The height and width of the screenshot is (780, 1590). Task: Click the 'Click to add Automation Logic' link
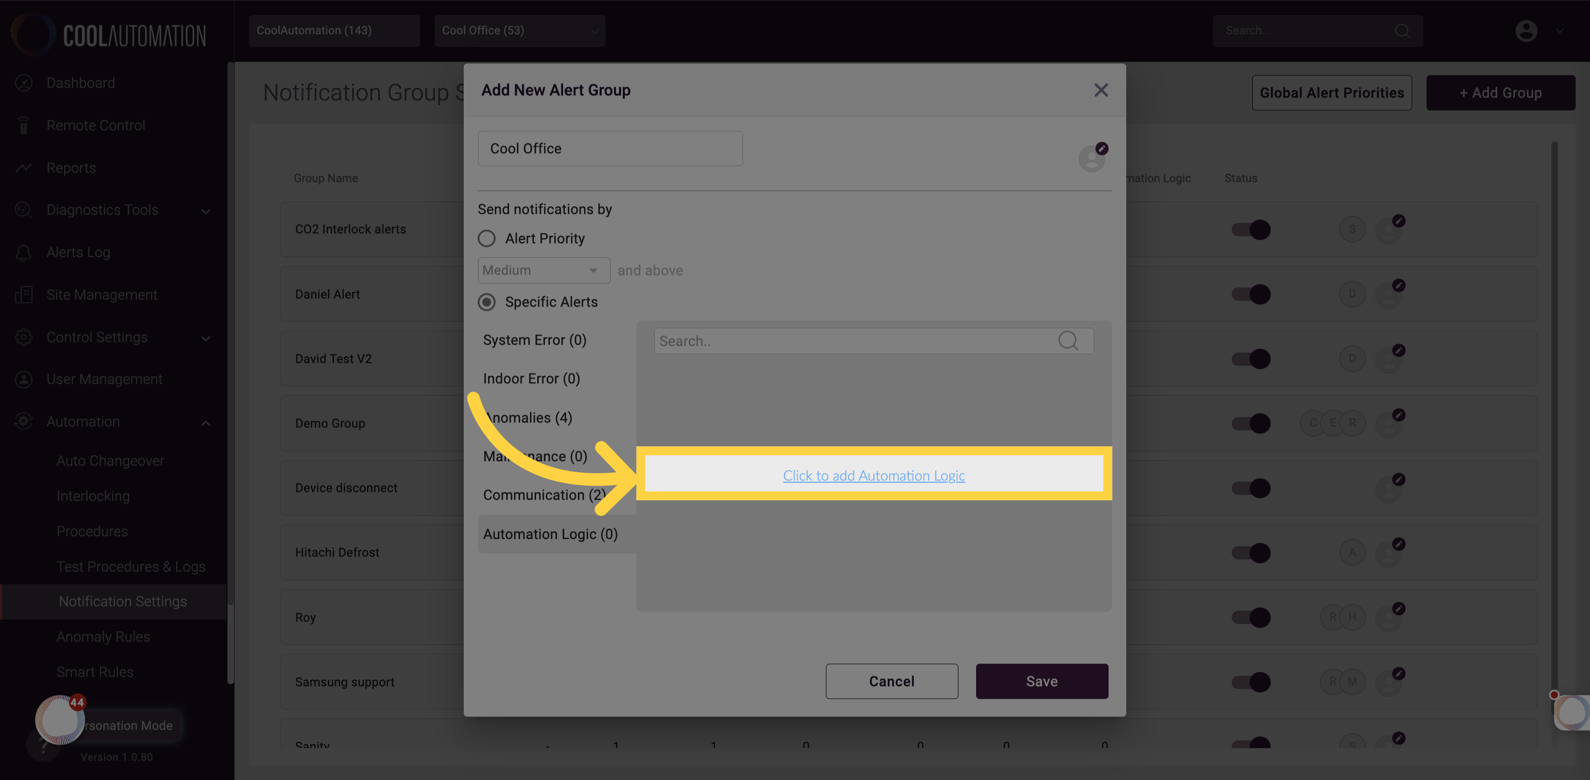point(873,476)
